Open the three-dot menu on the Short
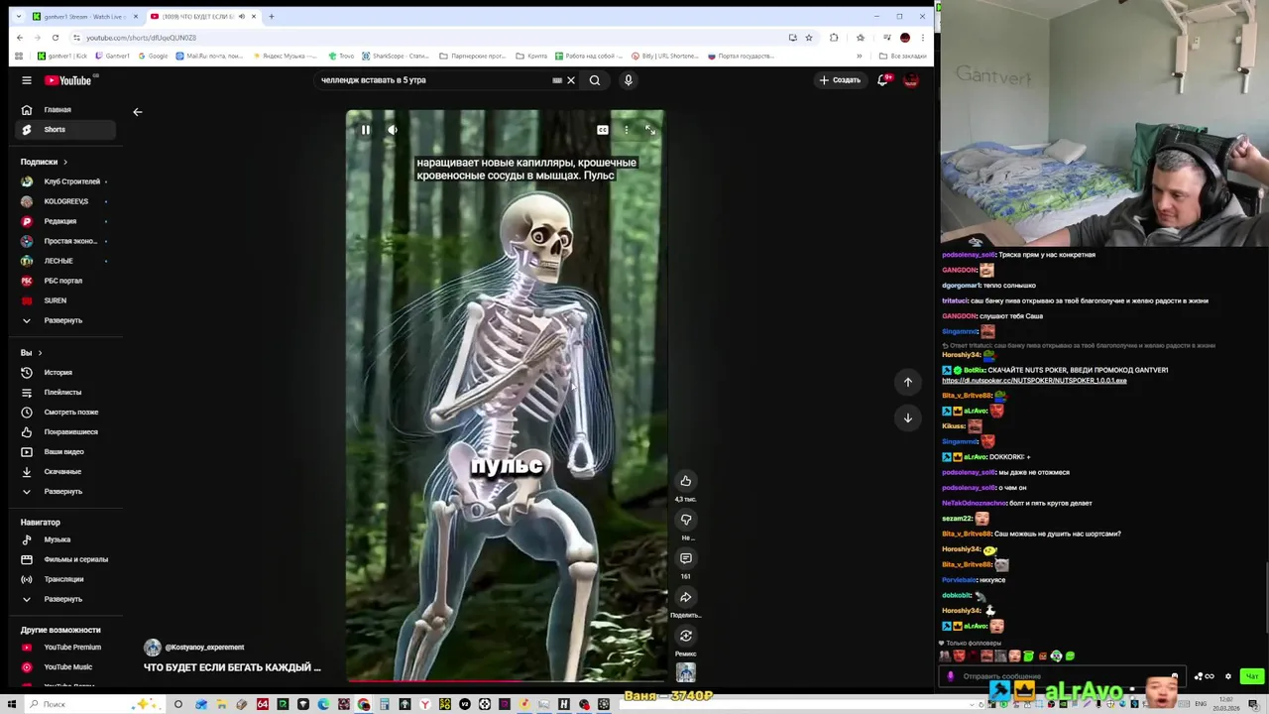 coord(626,130)
